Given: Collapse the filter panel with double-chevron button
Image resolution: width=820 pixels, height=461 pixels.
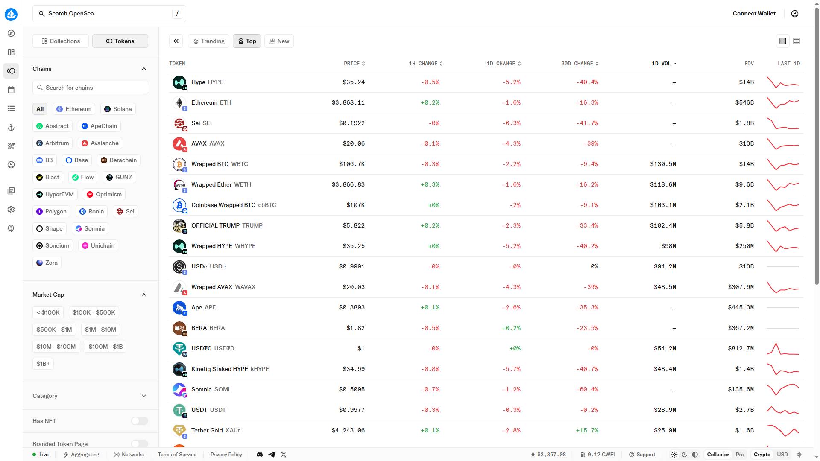Looking at the screenshot, I should (x=176, y=41).
